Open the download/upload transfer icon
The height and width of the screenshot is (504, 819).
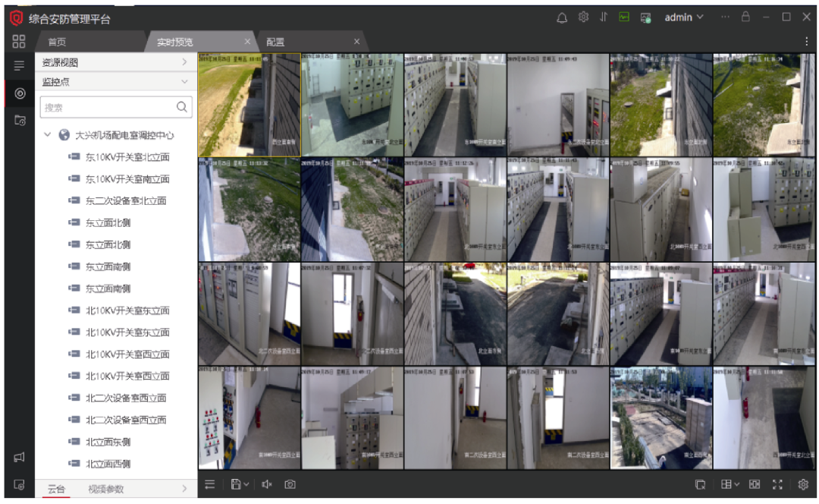click(x=604, y=17)
